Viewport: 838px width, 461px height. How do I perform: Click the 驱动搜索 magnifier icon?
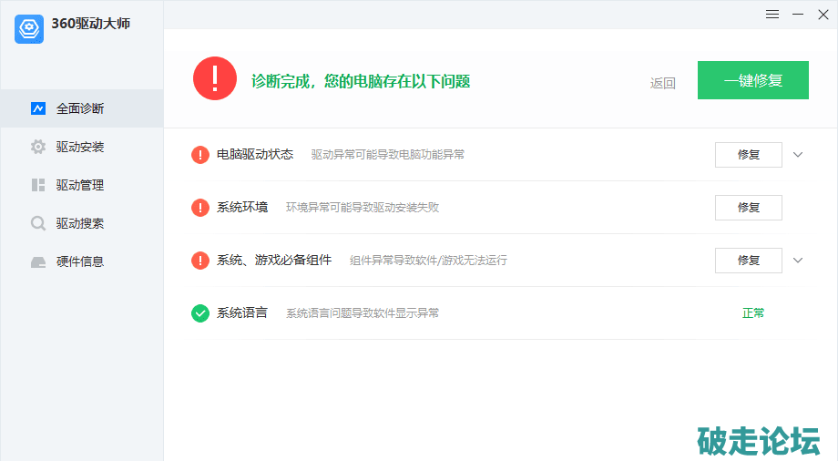(x=38, y=223)
